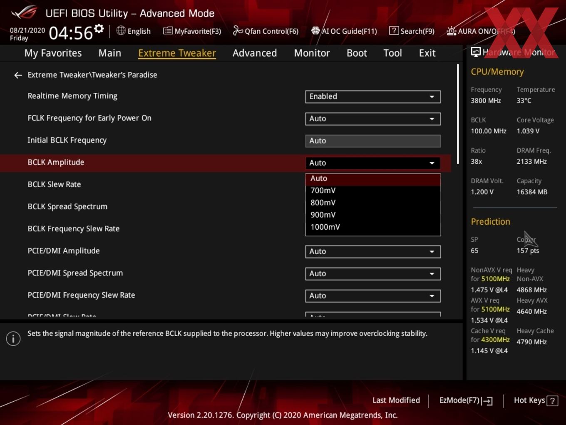This screenshot has height=425, width=566.
Task: Go back using the arrow icon
Action: (18, 75)
